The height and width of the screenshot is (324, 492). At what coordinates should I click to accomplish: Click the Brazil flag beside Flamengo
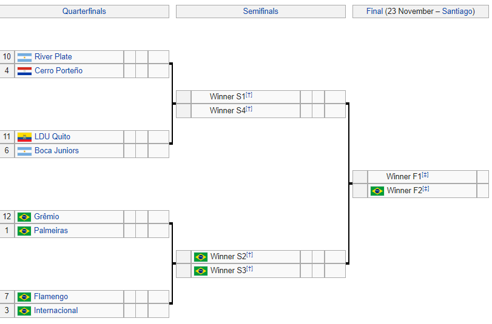[x=24, y=297]
